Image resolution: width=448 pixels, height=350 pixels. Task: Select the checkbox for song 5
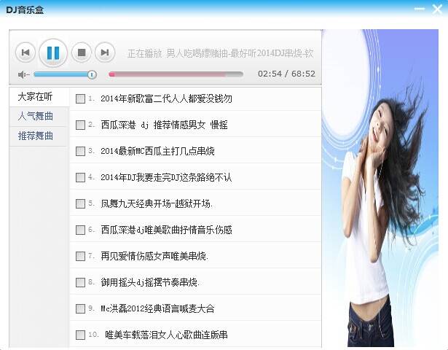(80, 204)
